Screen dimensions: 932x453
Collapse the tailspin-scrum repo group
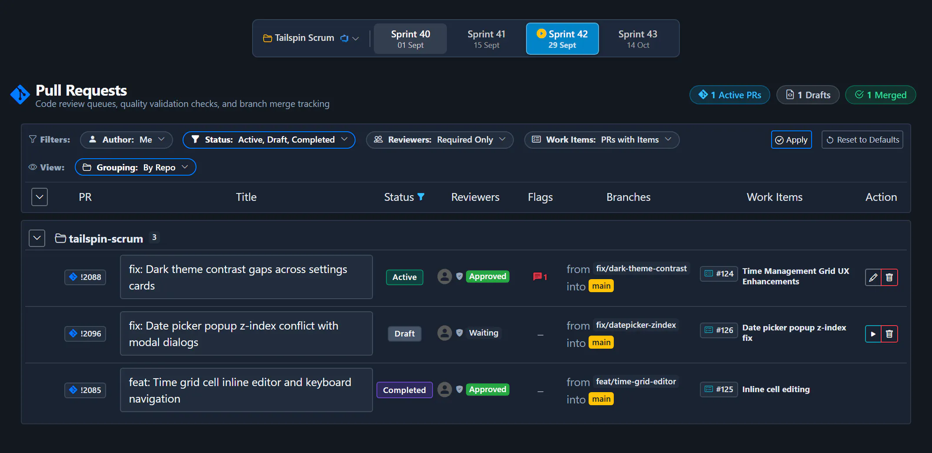37,238
